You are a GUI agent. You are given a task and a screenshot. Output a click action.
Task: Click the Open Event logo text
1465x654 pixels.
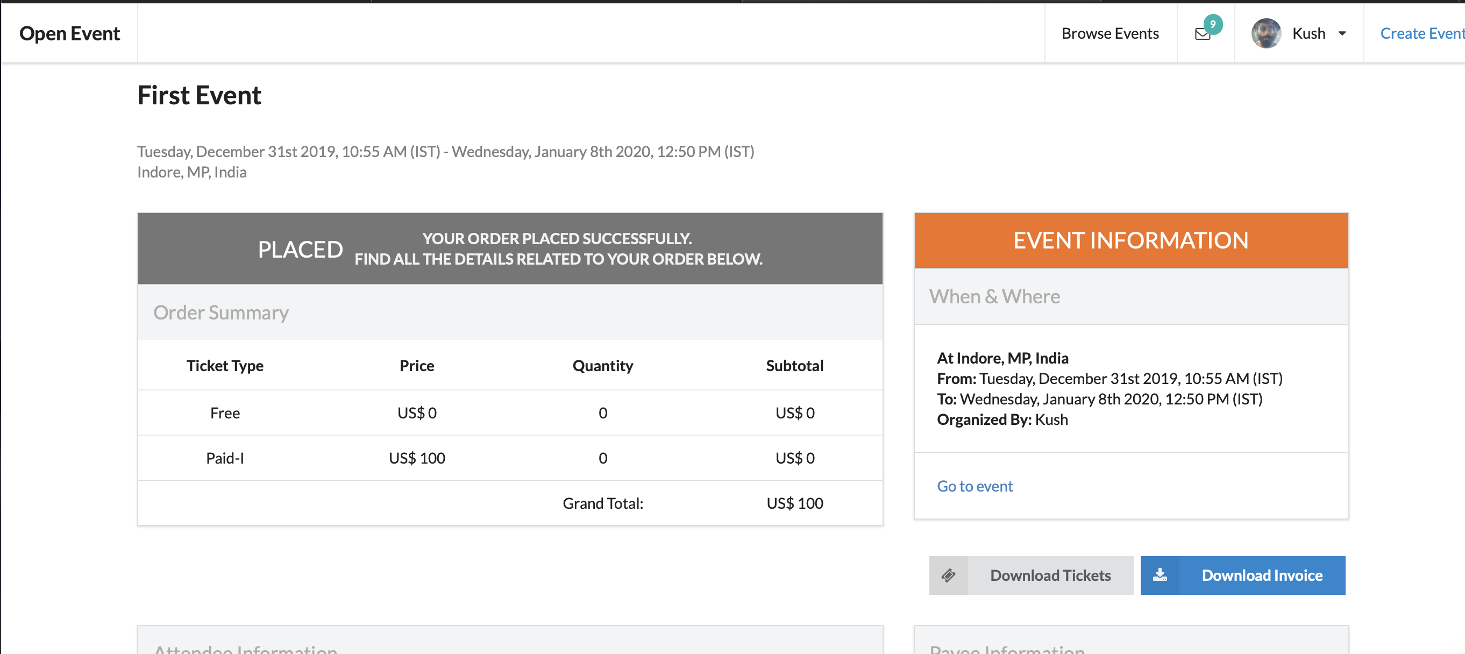(69, 33)
